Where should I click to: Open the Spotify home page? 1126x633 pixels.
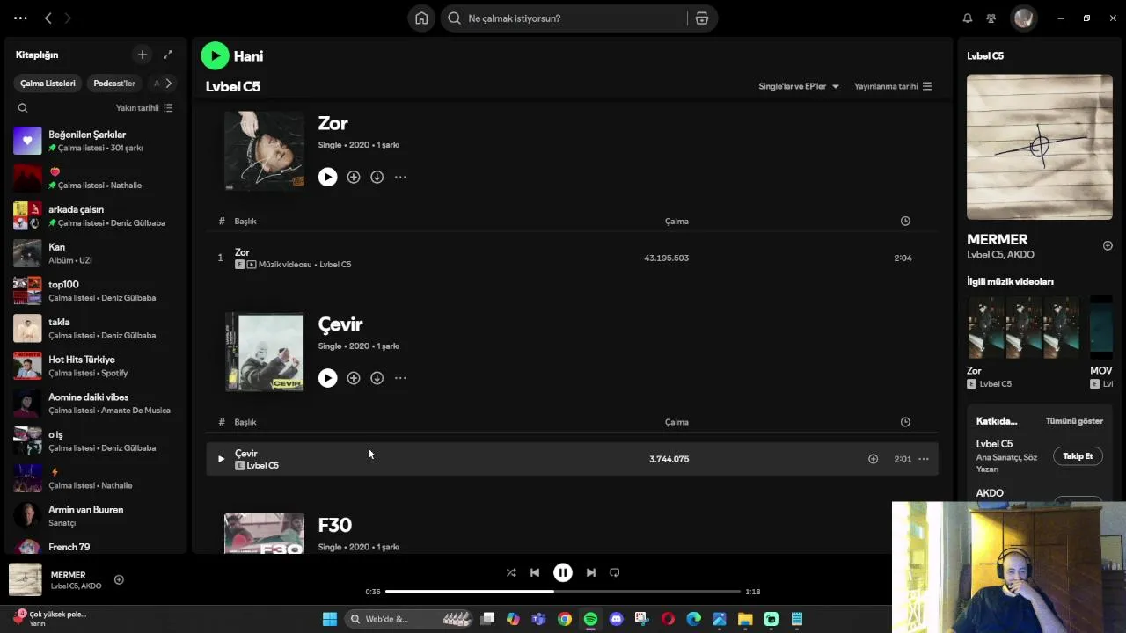(x=421, y=18)
